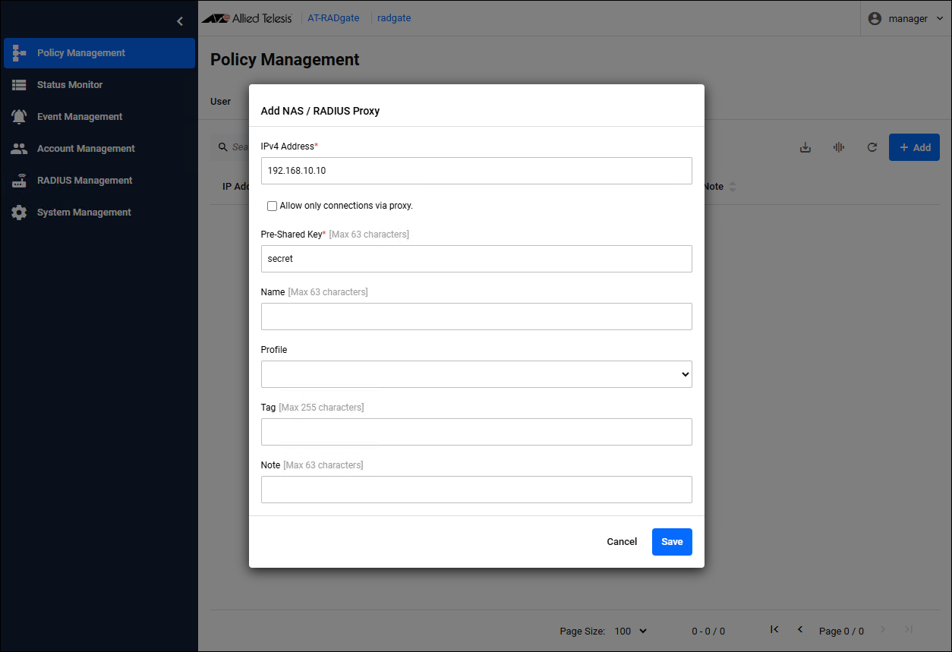
Task: Click the sort arrows beside the Note column
Action: tap(733, 187)
